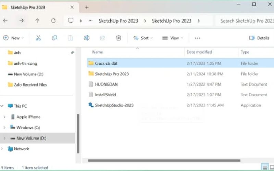Sort by the Name column header

(98, 52)
